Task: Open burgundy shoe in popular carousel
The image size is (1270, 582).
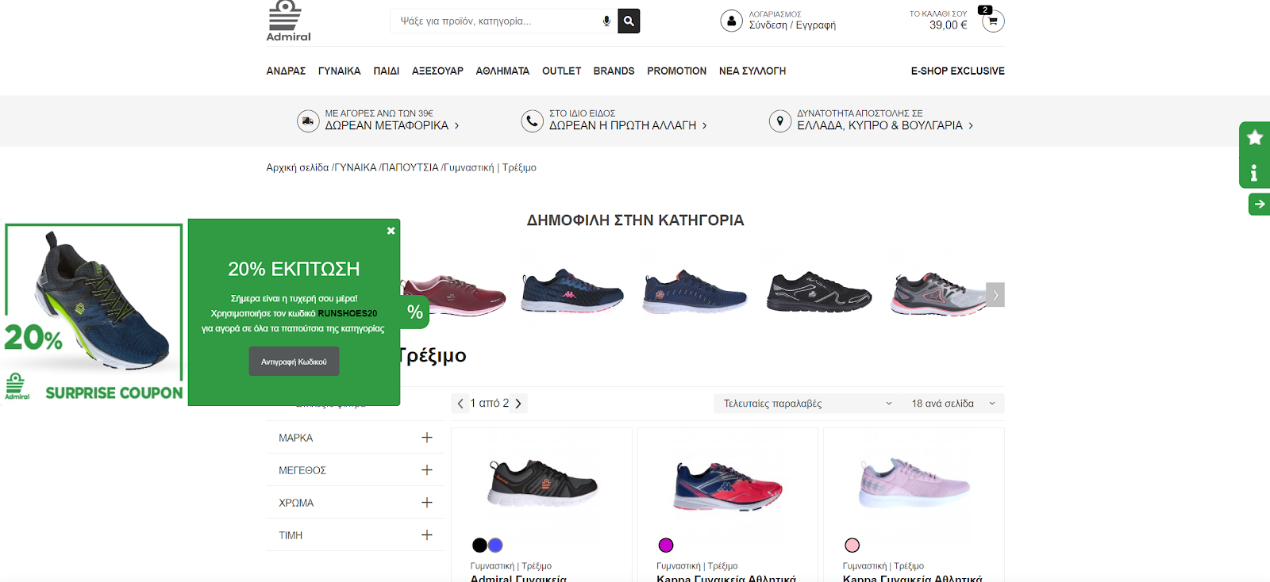Action: [454, 294]
